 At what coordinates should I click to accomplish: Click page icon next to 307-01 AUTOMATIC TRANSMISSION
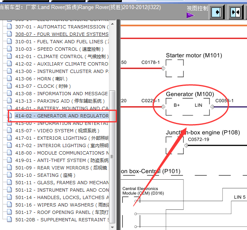click(9, 26)
